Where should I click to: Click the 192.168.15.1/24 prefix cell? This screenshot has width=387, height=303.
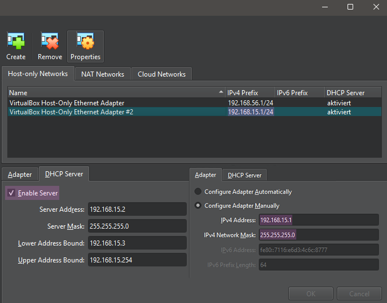(x=250, y=112)
